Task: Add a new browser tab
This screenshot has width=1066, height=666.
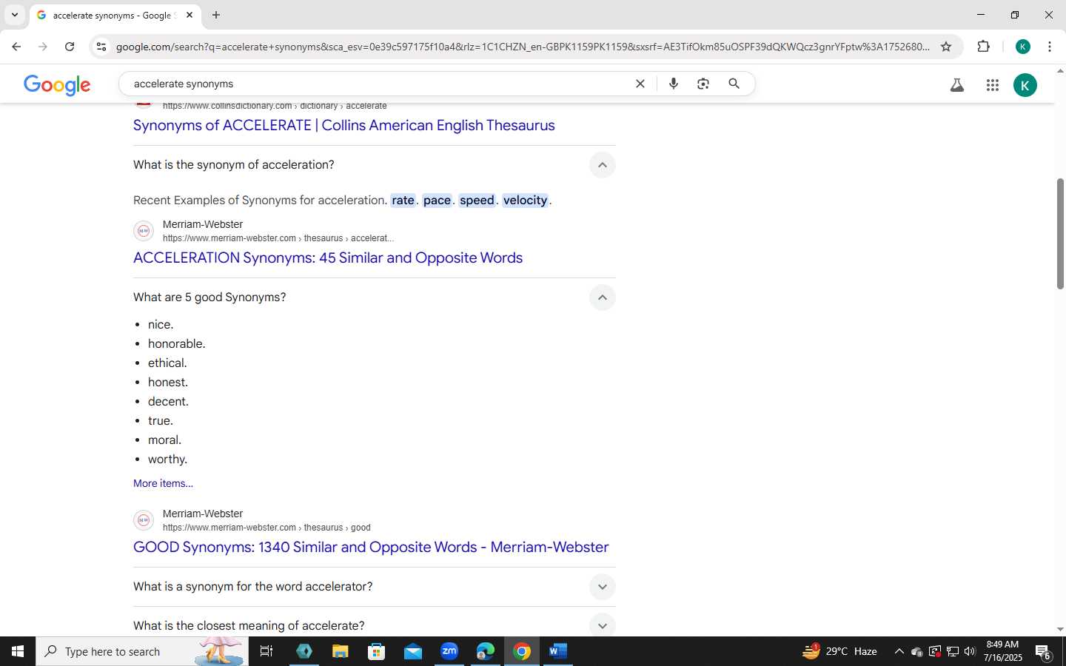Action: click(x=216, y=15)
